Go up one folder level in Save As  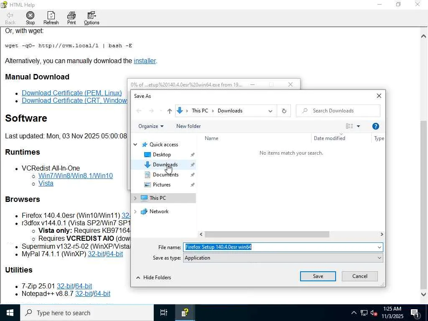170,111
